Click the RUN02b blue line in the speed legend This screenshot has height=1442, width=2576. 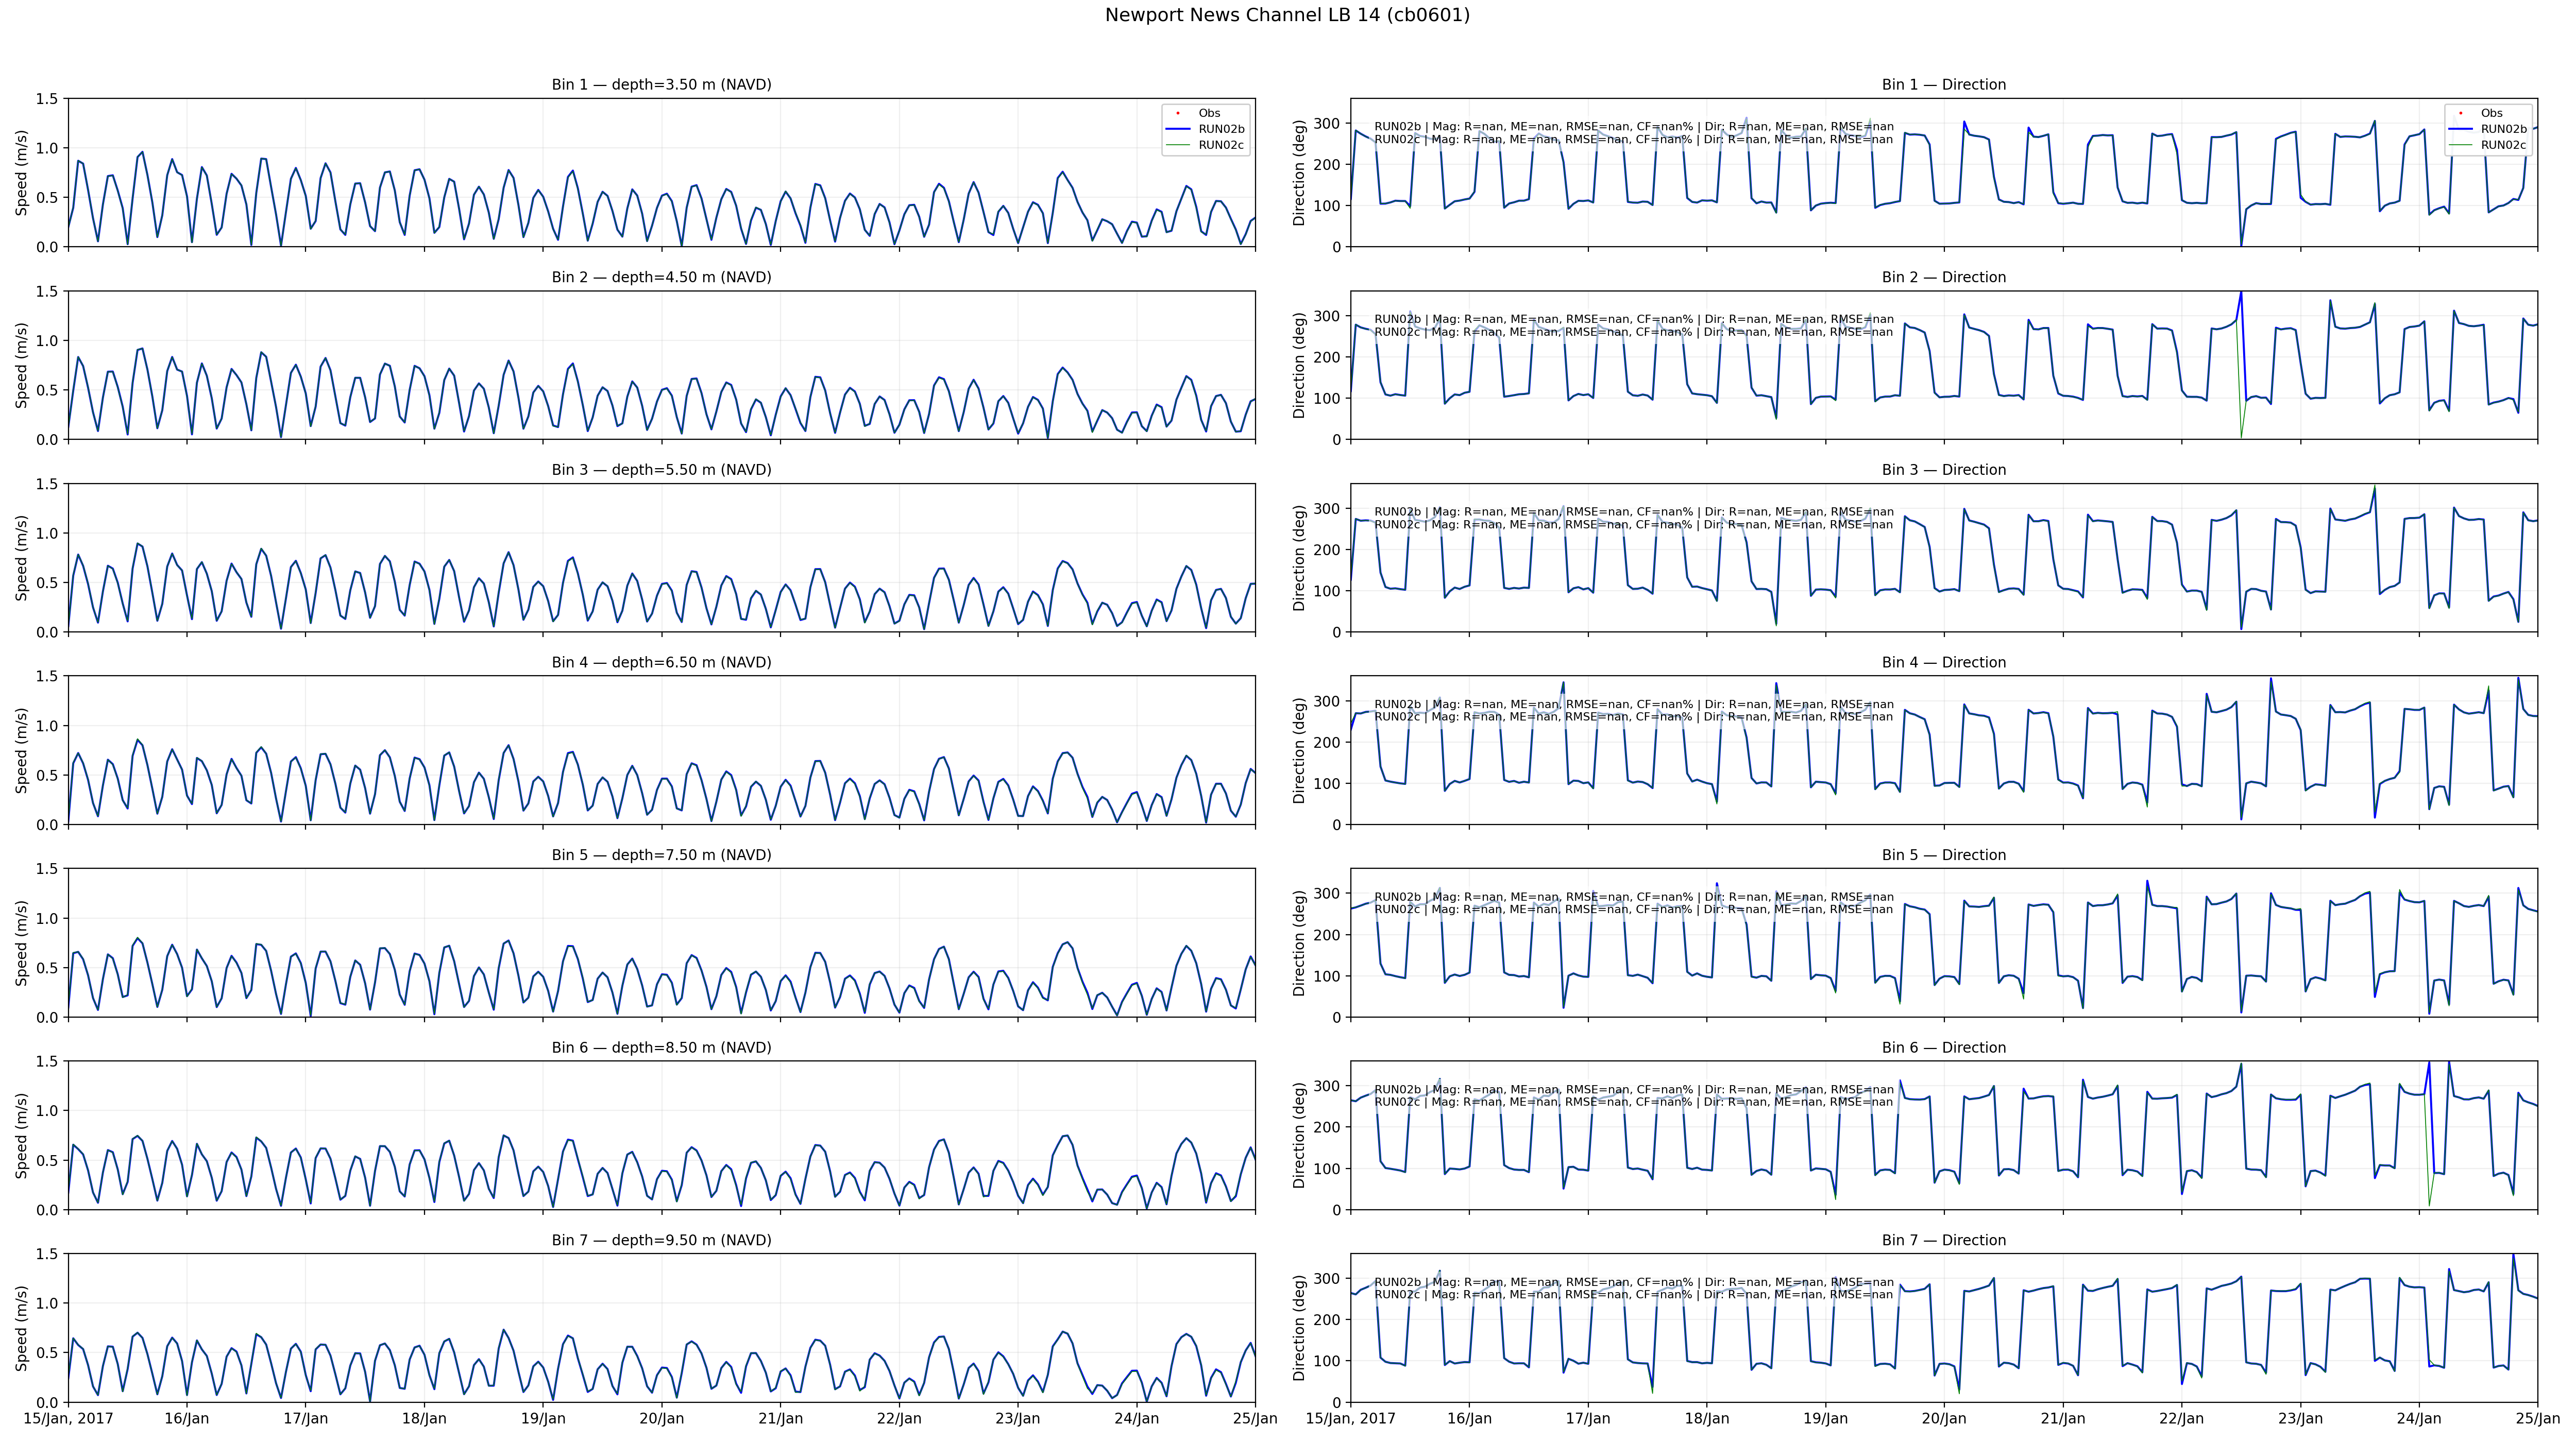[1178, 129]
